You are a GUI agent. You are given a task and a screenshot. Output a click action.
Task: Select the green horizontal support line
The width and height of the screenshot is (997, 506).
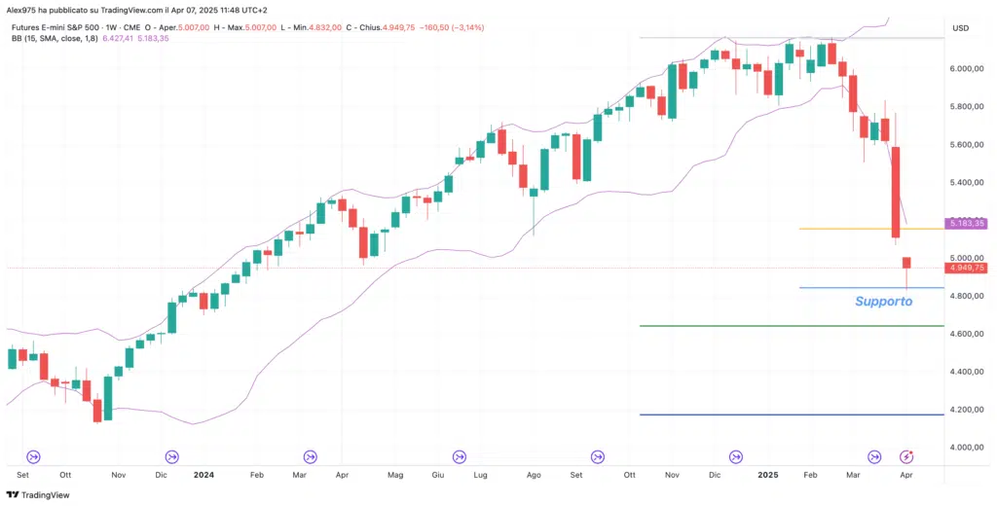click(779, 326)
